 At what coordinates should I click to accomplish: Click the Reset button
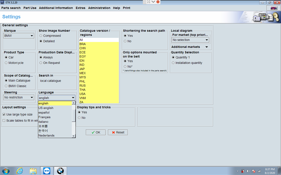point(118,132)
